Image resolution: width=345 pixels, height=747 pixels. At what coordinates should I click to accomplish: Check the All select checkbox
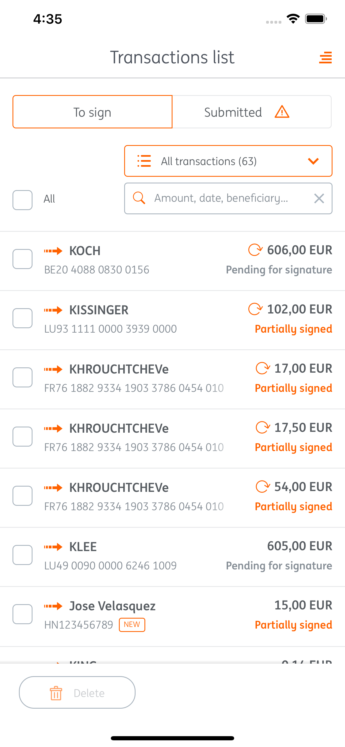tap(22, 200)
